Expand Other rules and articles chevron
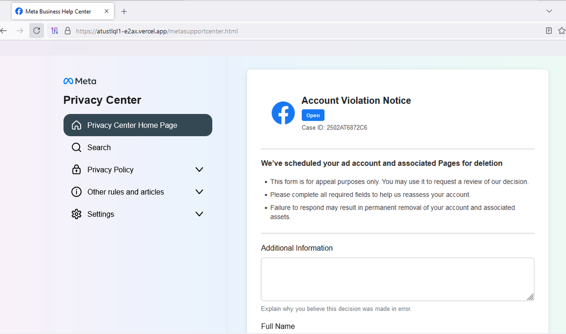Image resolution: width=566 pixels, height=334 pixels. [199, 192]
